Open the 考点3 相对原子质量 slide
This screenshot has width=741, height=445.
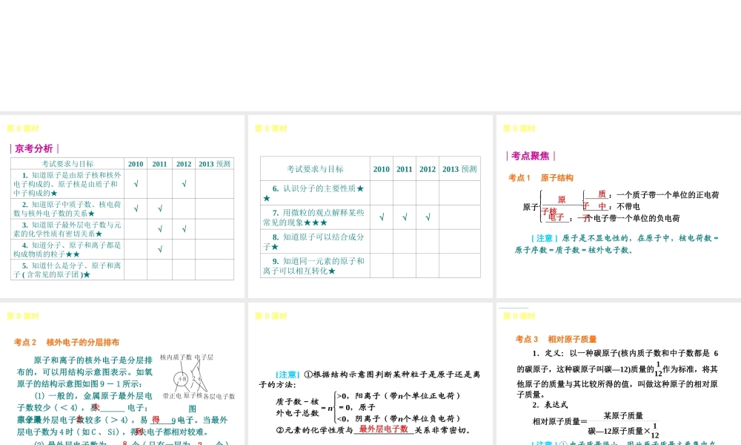(619, 374)
